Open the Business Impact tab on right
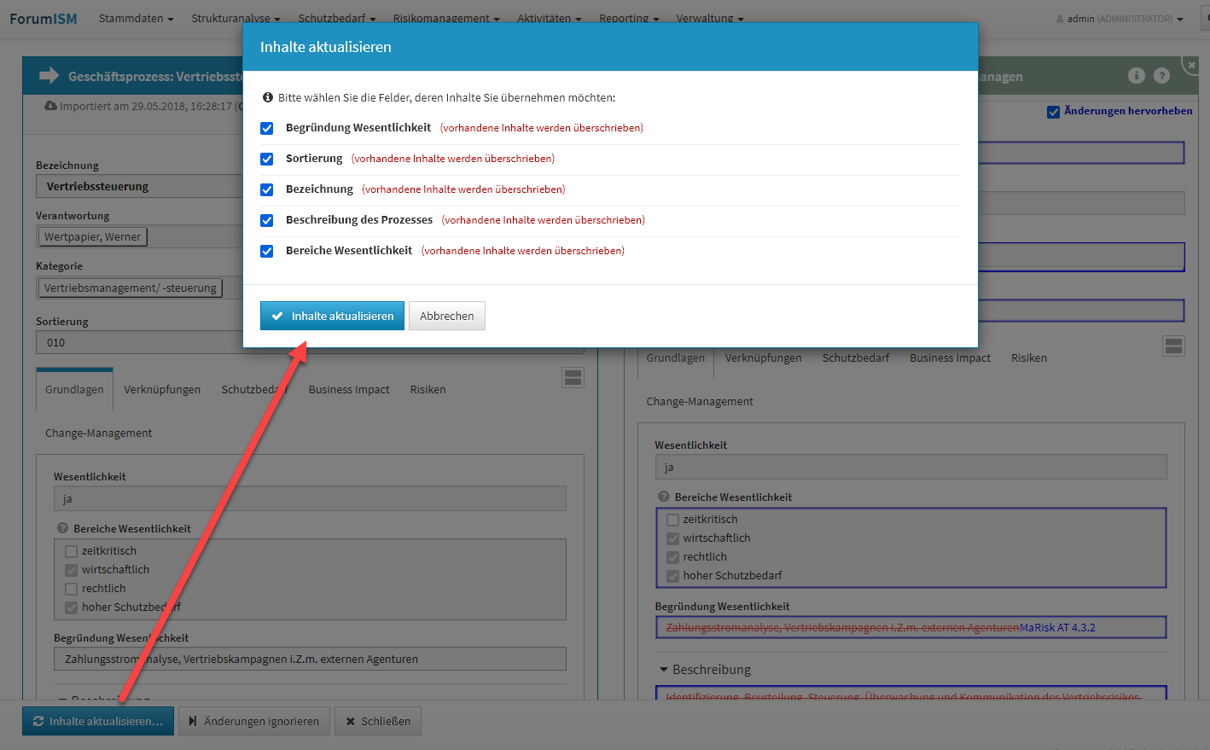The width and height of the screenshot is (1210, 750). (950, 358)
